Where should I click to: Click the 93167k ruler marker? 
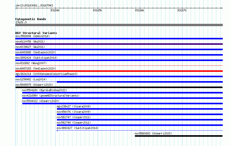pyautogui.click(x=182, y=10)
